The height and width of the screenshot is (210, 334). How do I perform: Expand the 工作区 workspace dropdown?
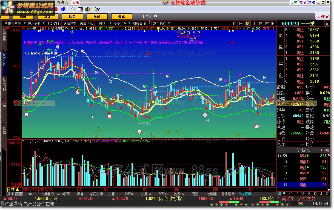coord(156,16)
